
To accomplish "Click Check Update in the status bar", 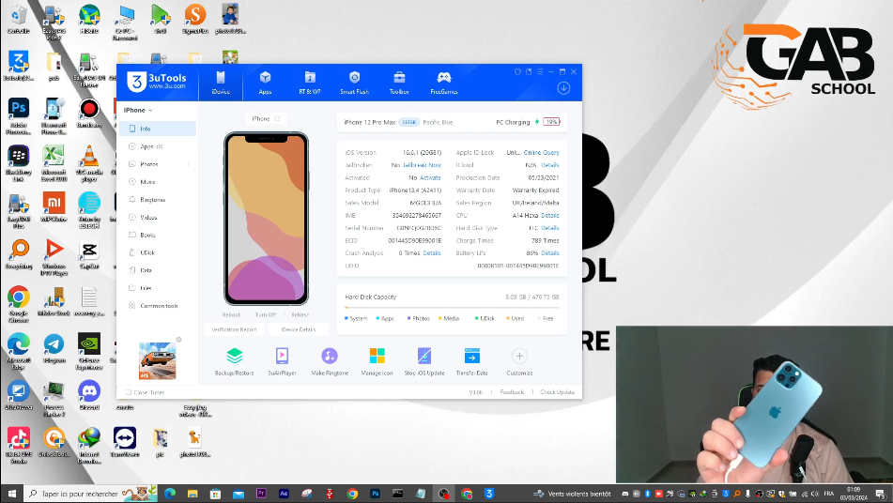I will coord(557,392).
